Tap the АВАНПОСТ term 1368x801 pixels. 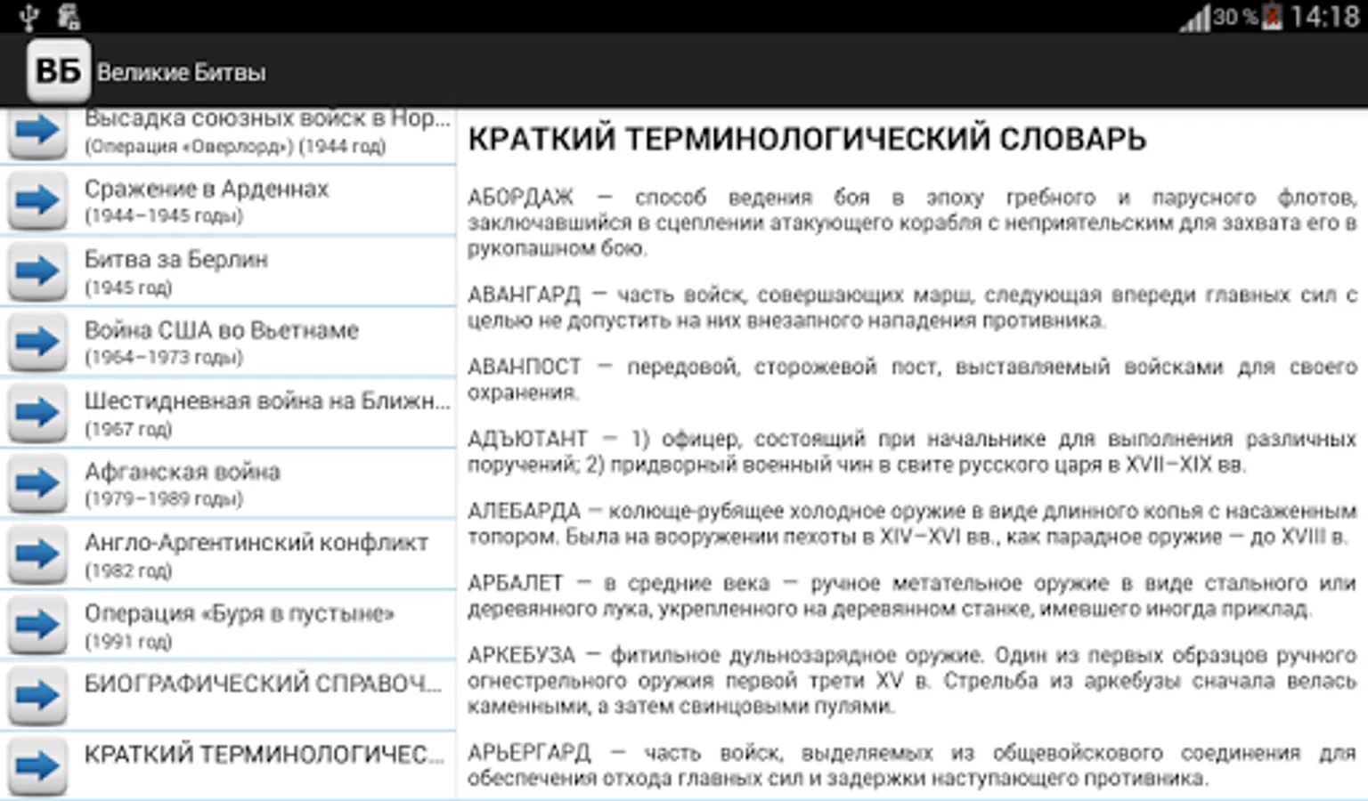coord(525,366)
